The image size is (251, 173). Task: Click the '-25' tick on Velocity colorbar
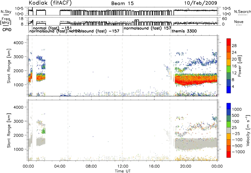pyautogui.click(x=236, y=133)
